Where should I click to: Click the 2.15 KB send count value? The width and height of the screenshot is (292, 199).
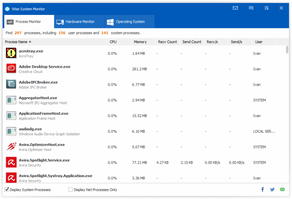point(187,163)
